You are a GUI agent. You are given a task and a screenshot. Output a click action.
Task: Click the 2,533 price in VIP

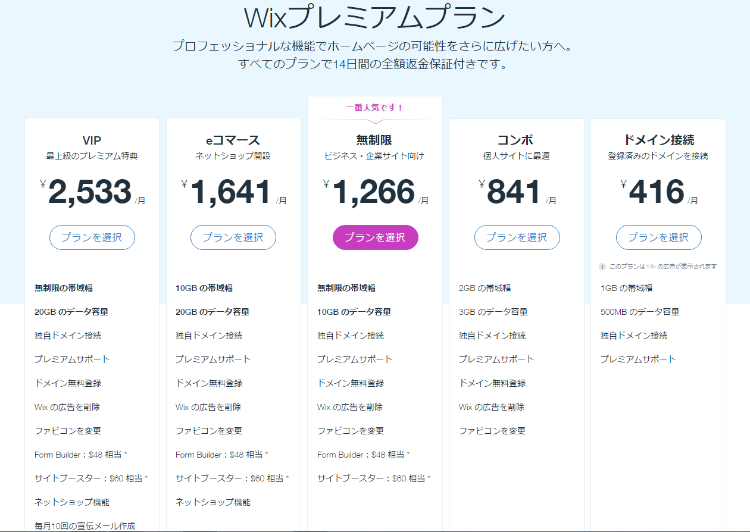tap(90, 192)
